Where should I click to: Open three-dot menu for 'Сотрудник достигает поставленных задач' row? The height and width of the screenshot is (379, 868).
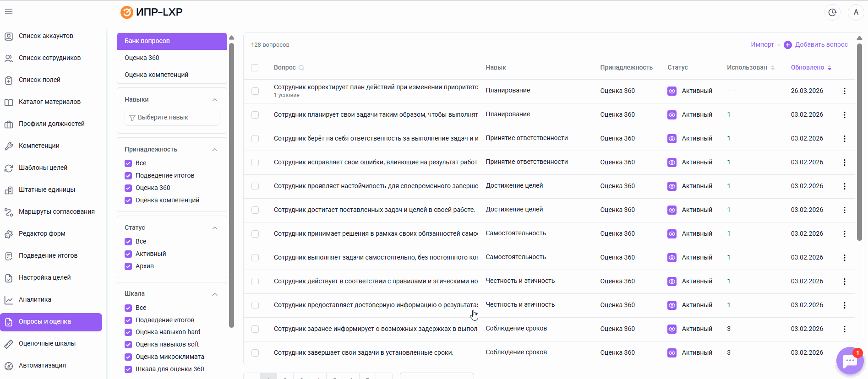[845, 210]
